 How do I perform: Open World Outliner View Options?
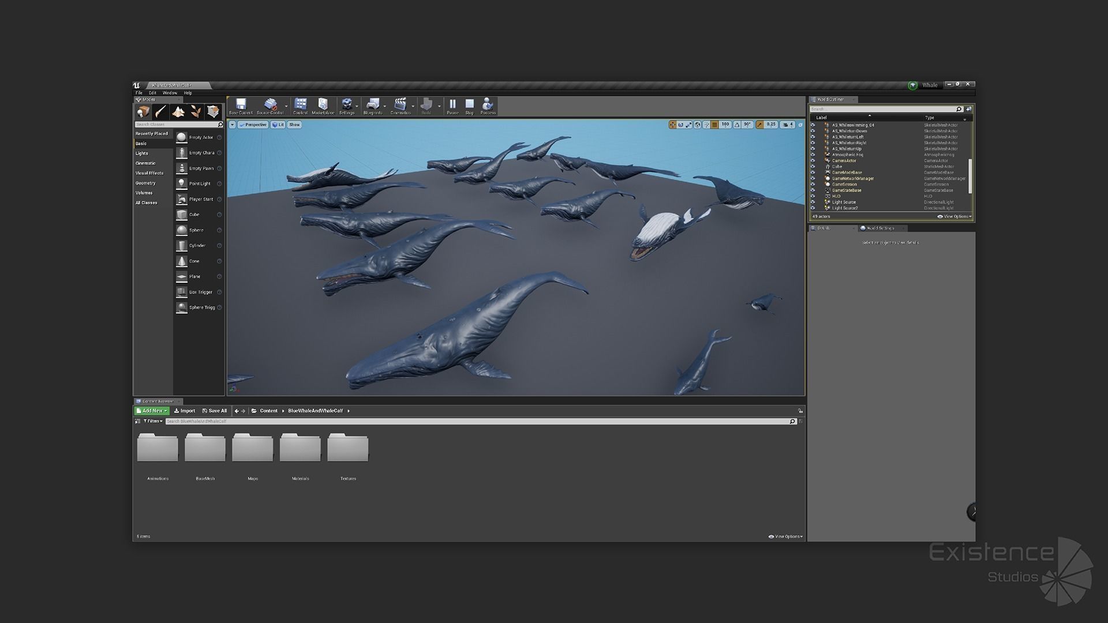(954, 216)
